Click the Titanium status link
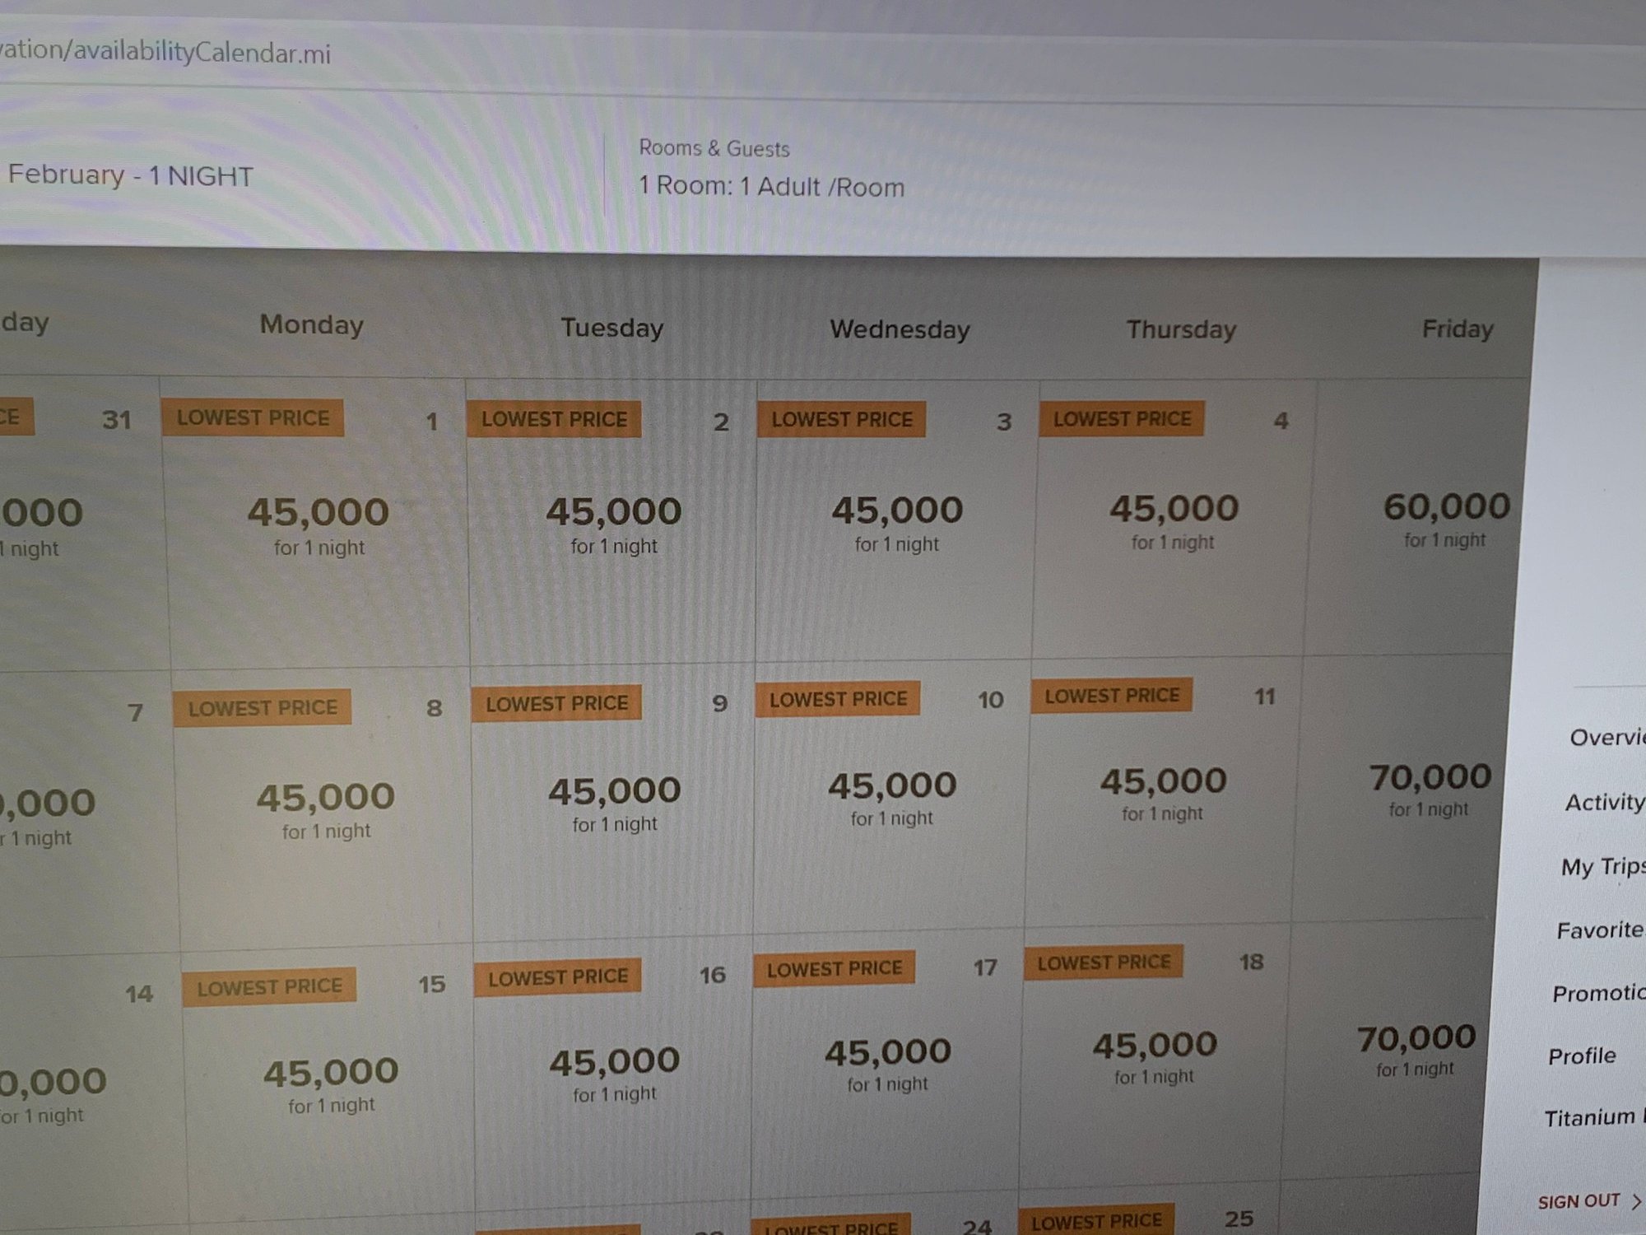Image resolution: width=1646 pixels, height=1235 pixels. coord(1590,1118)
